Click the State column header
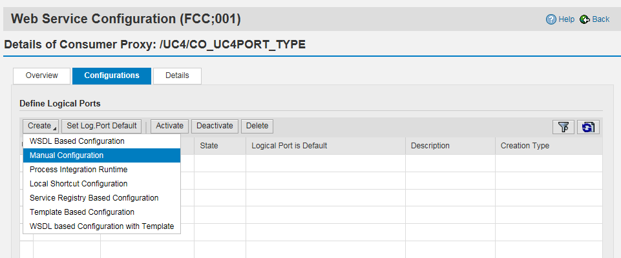The image size is (621, 258). click(209, 146)
